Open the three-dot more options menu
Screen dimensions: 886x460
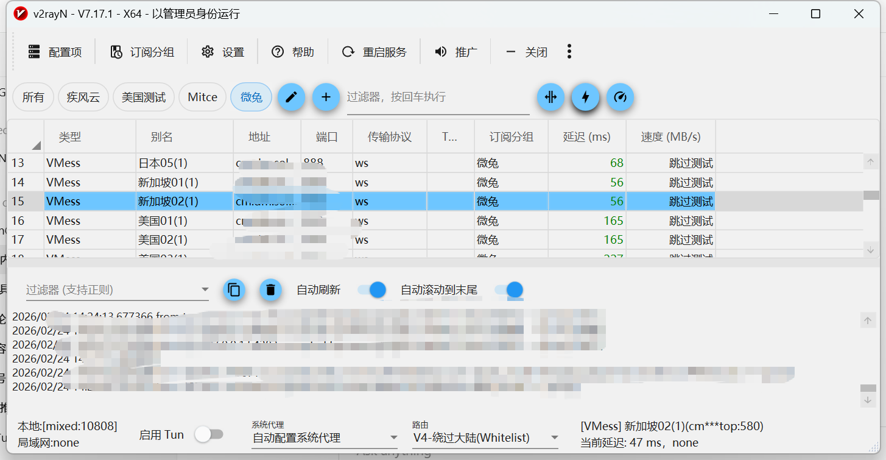pyautogui.click(x=569, y=52)
